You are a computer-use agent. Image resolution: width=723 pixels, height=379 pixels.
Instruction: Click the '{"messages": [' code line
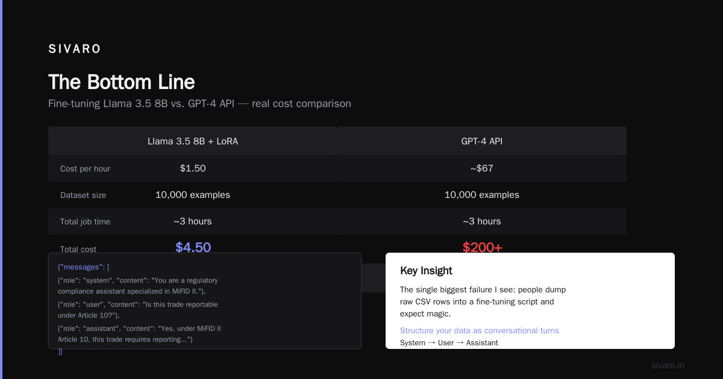click(84, 267)
